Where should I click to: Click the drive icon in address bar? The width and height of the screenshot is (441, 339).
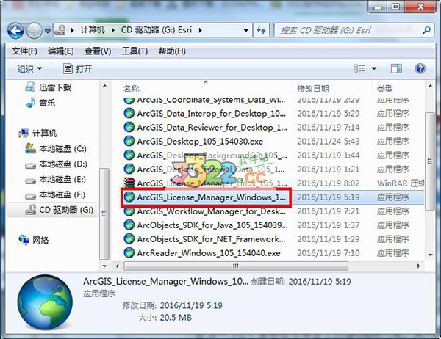tap(60, 30)
